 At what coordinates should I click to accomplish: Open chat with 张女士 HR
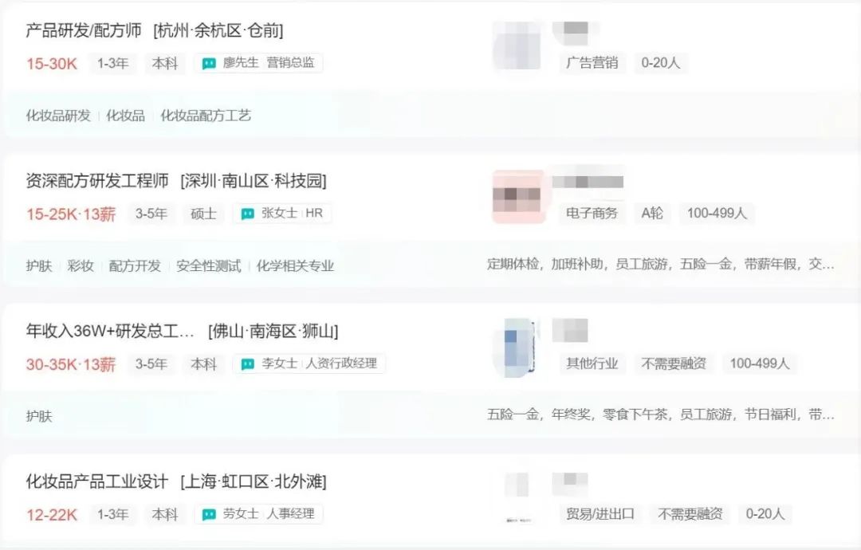248,214
